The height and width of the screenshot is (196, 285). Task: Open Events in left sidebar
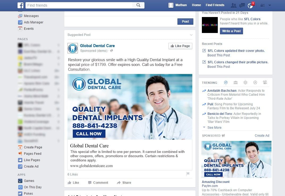[29, 28]
